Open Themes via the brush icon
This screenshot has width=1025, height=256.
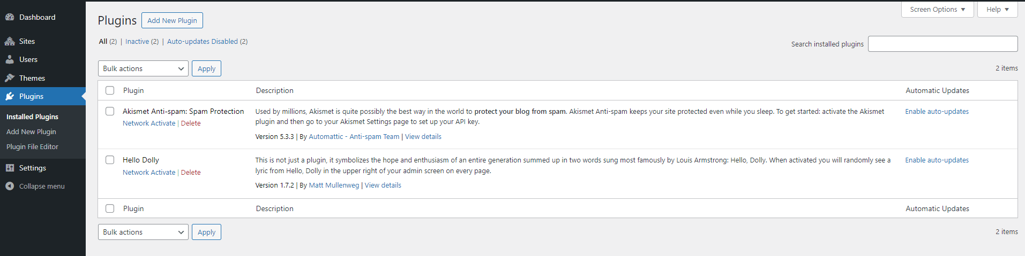coord(10,78)
